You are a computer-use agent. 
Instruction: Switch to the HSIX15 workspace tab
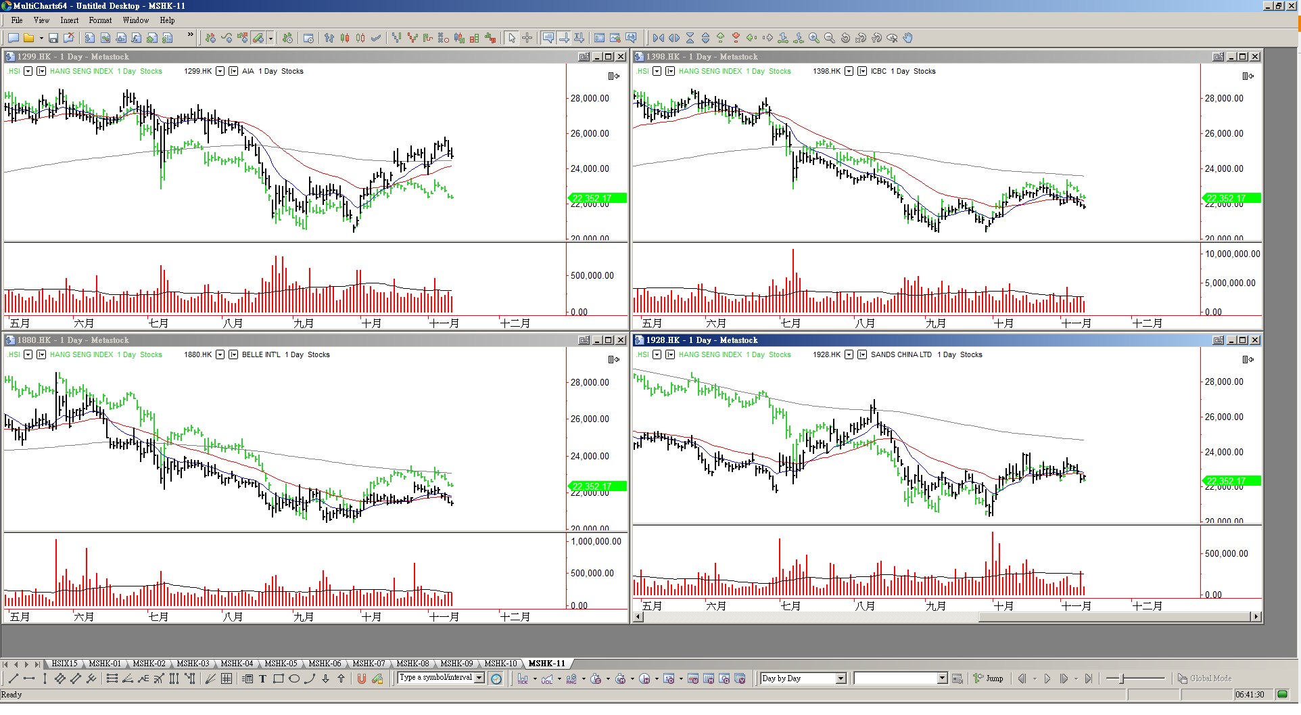point(65,664)
